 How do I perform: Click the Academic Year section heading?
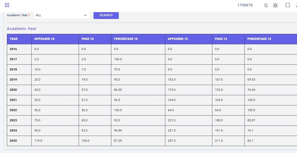click(21, 29)
